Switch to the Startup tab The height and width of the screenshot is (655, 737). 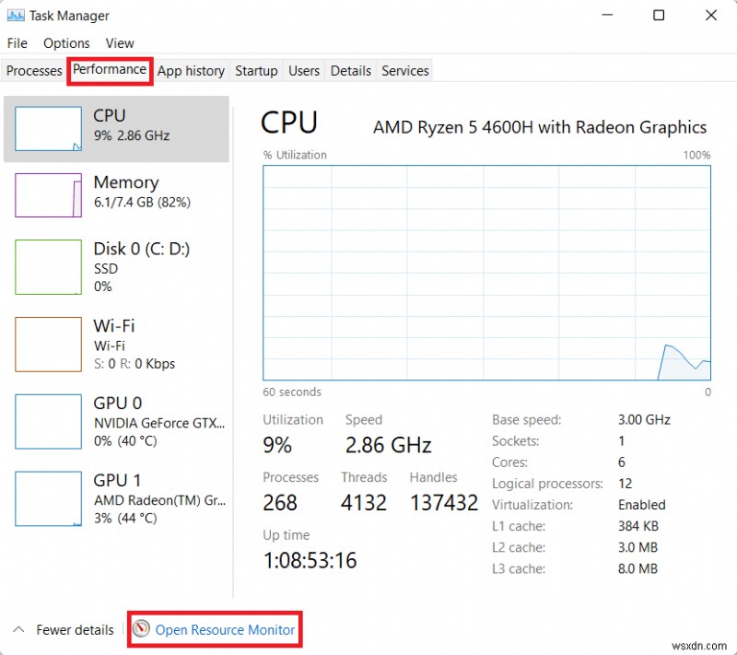click(256, 70)
